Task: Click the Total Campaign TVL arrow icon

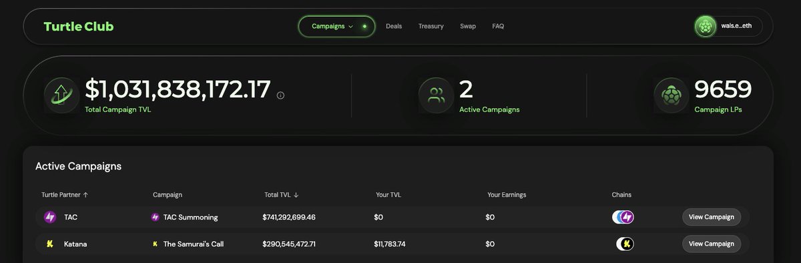Action: coord(61,95)
